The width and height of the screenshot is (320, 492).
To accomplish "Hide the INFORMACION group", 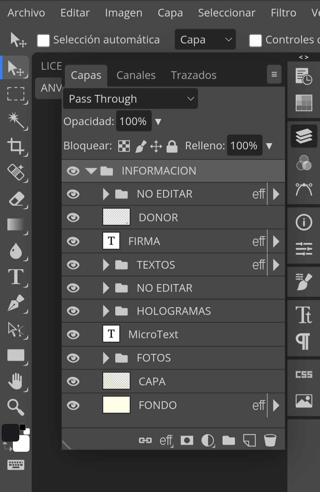I will tap(73, 171).
